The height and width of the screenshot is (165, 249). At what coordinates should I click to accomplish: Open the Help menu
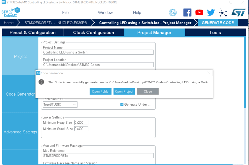coord(137,13)
